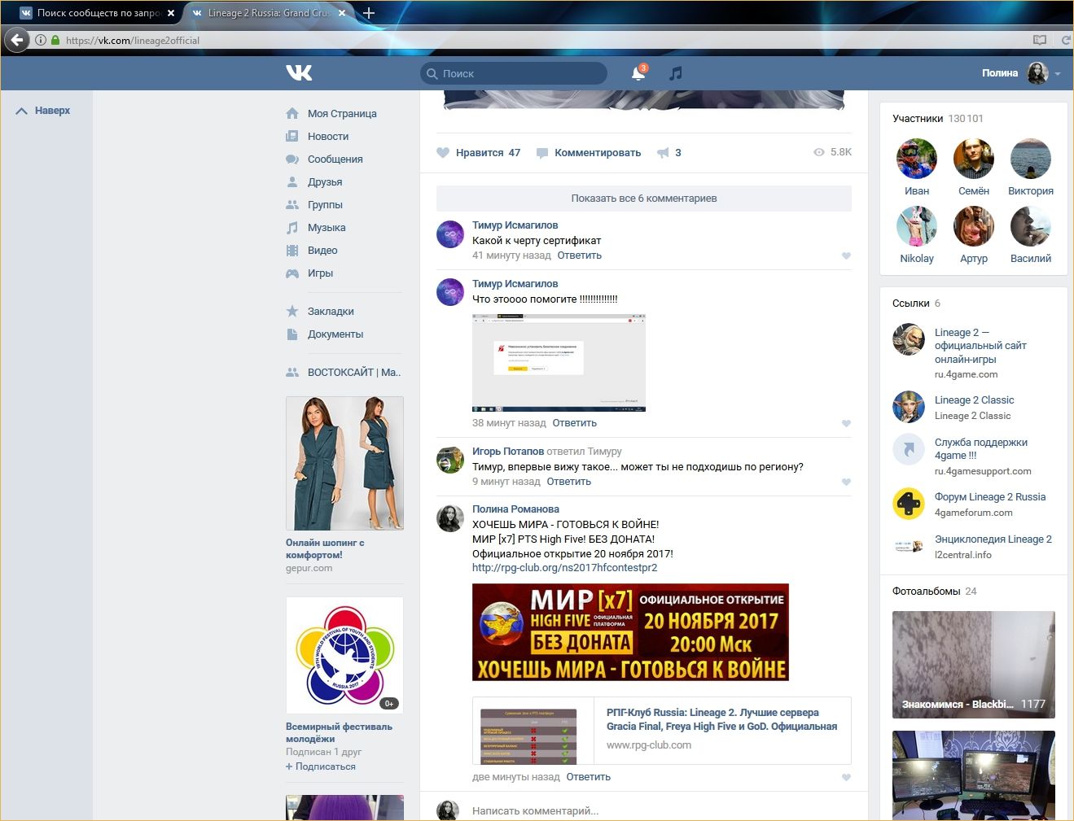Click the browser back arrow button
Image resolution: width=1074 pixels, height=821 pixels.
(17, 40)
